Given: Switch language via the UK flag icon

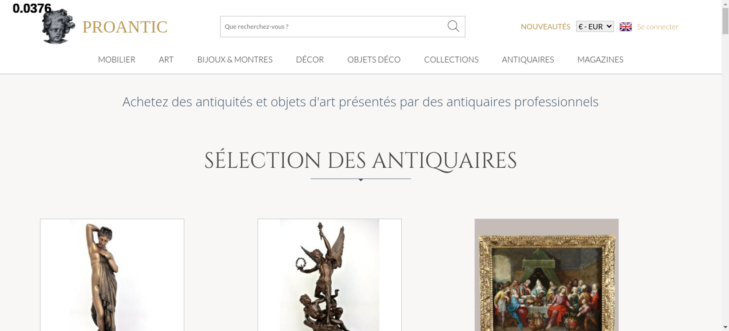Looking at the screenshot, I should coord(625,27).
